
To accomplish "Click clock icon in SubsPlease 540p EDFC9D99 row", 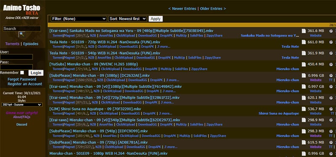I will point(331,131).
